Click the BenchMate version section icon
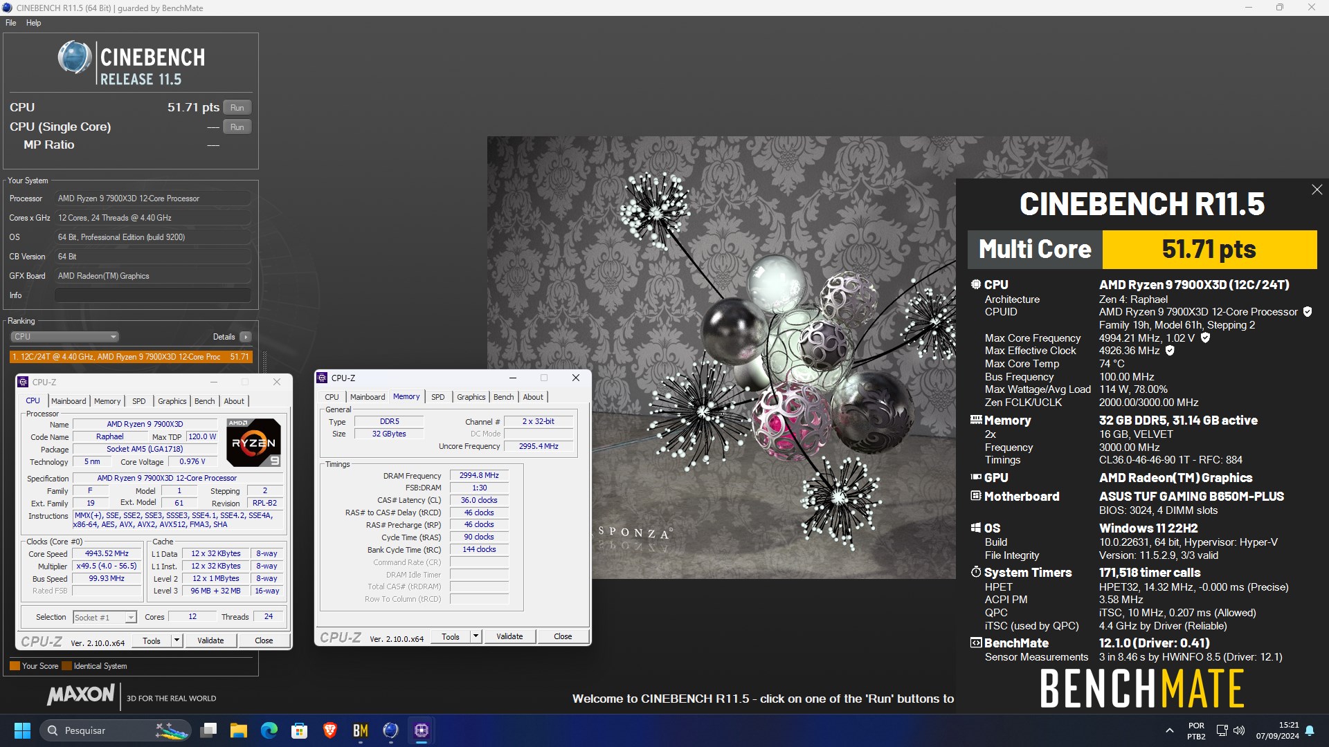 click(x=976, y=643)
